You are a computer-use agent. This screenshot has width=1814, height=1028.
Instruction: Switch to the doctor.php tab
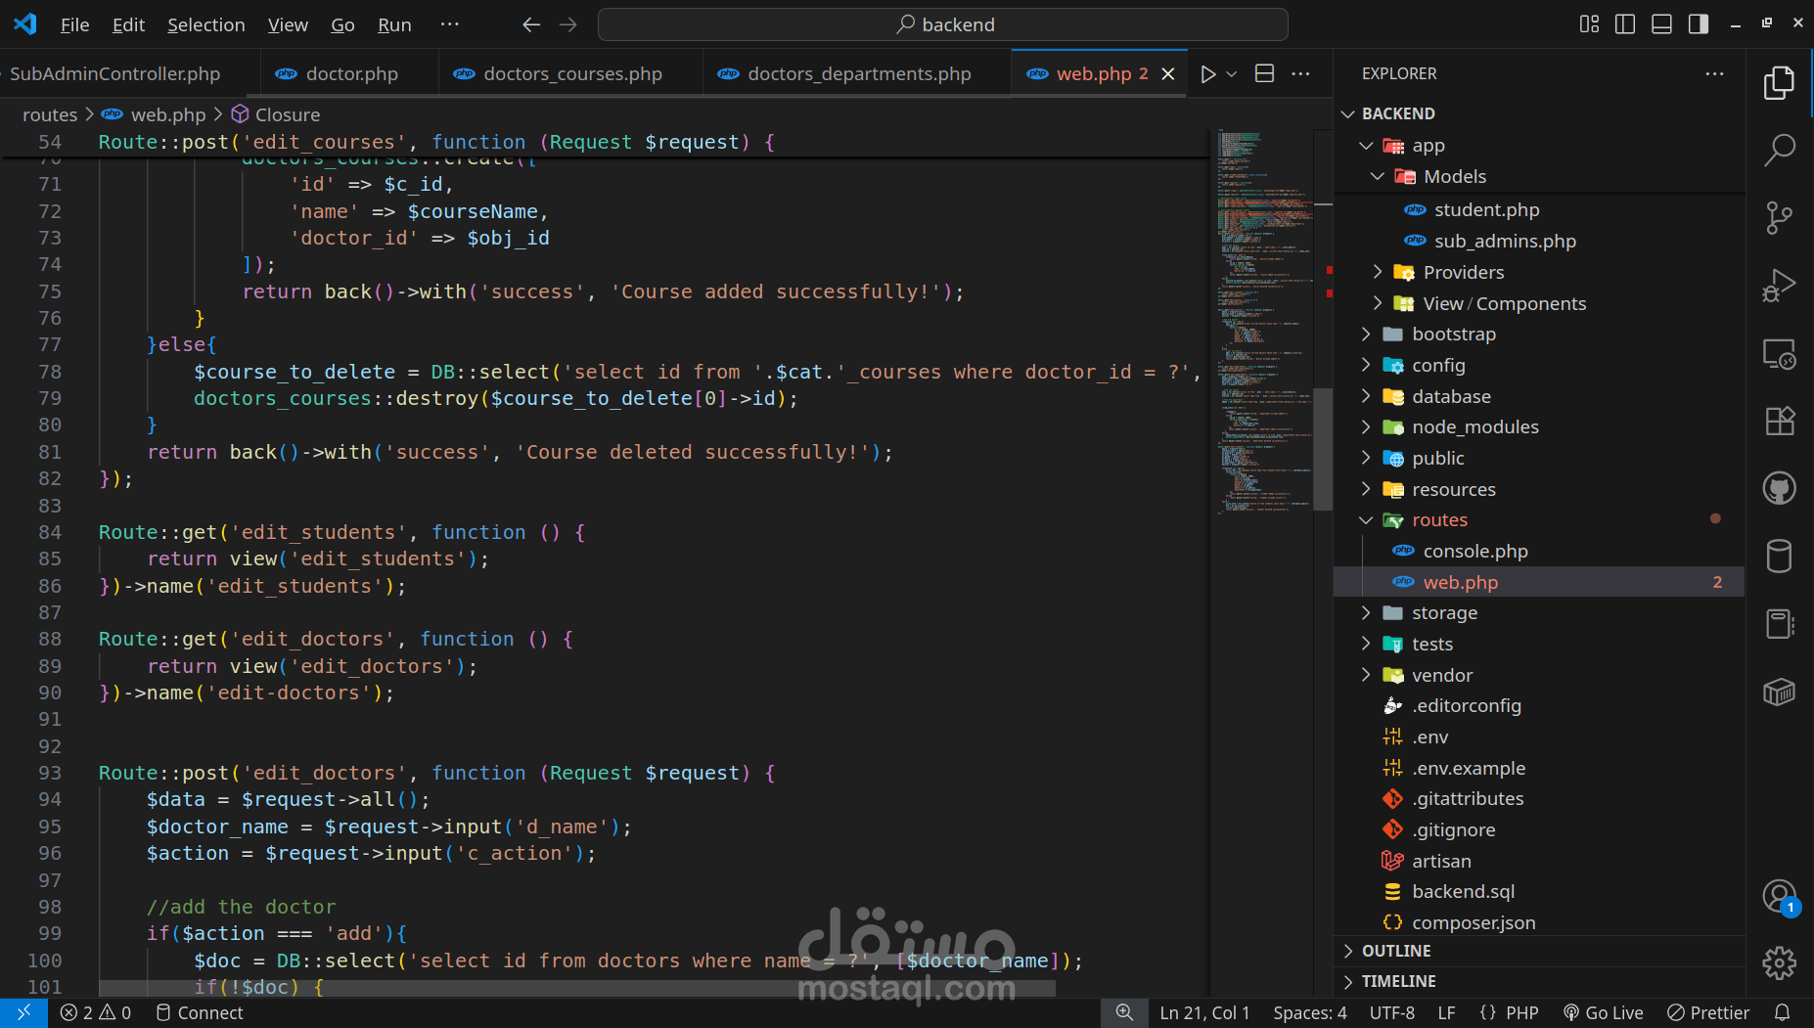[x=350, y=74]
